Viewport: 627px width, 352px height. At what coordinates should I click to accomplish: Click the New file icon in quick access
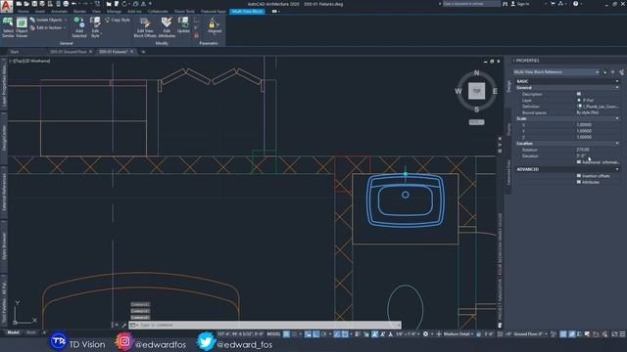pyautogui.click(x=19, y=4)
